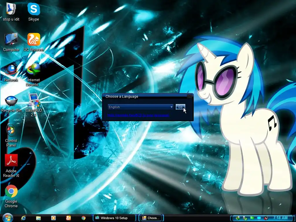Screen dimensions: 296x222
Task: Select the EasyBCD 2.4 desktop icon
Action: (34, 105)
